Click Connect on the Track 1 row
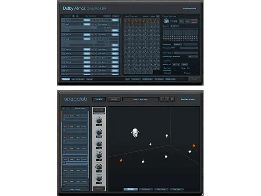The width and height of the screenshot is (261, 196). (x=87, y=20)
